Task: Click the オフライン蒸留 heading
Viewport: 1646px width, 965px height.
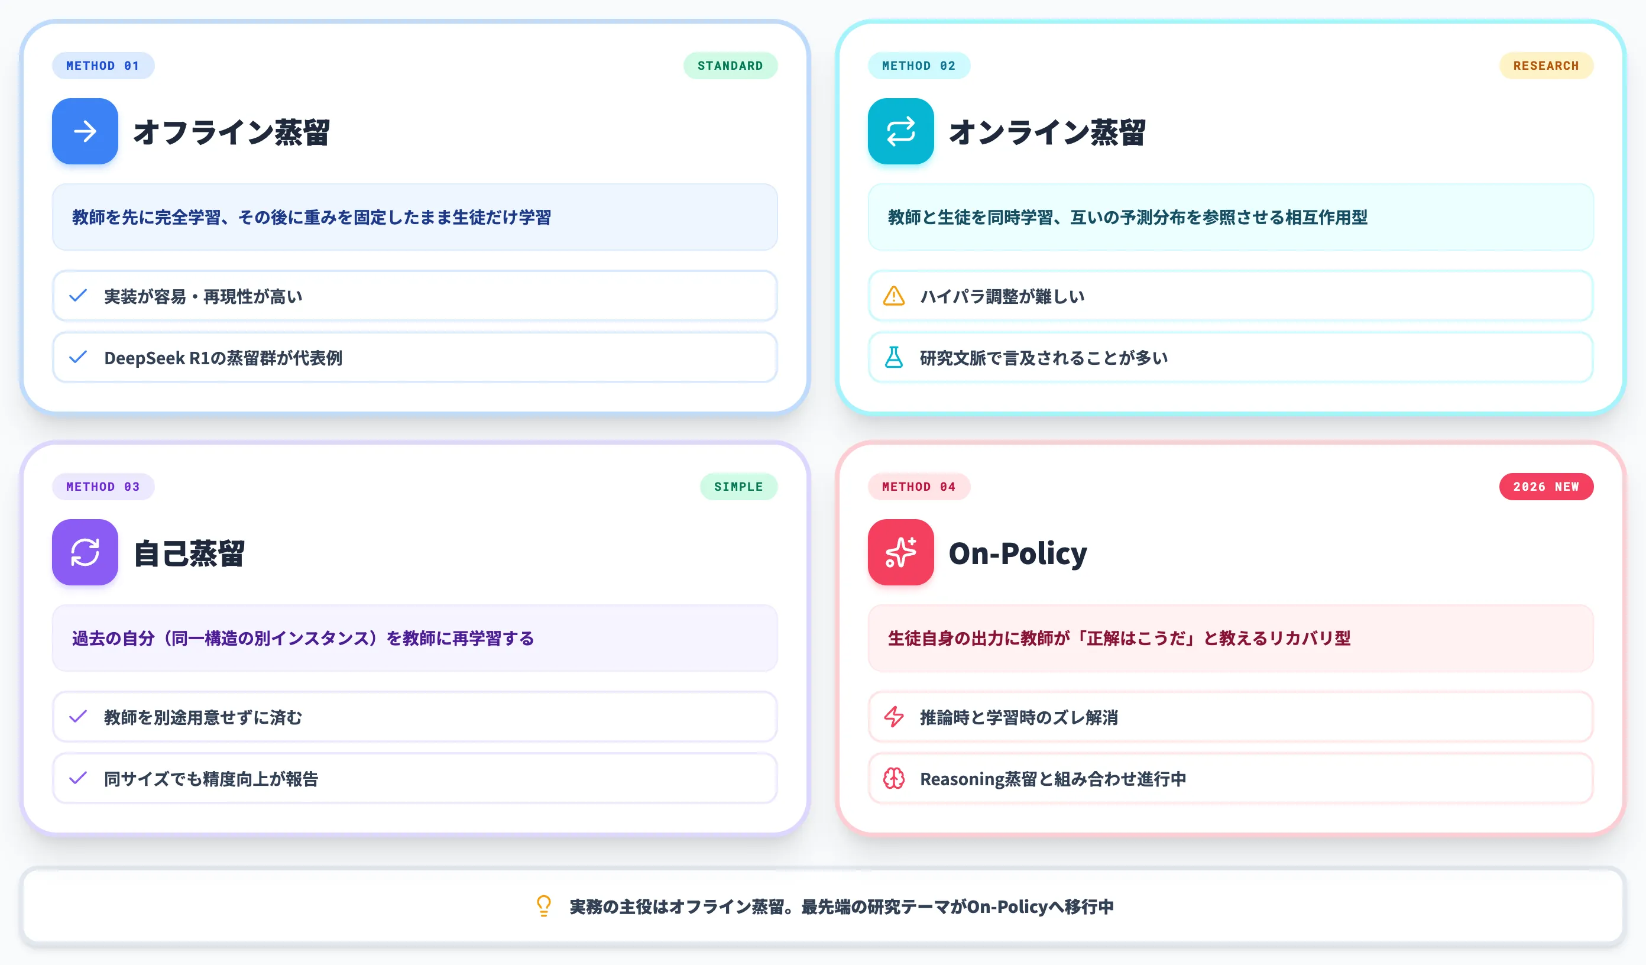Action: (x=232, y=132)
